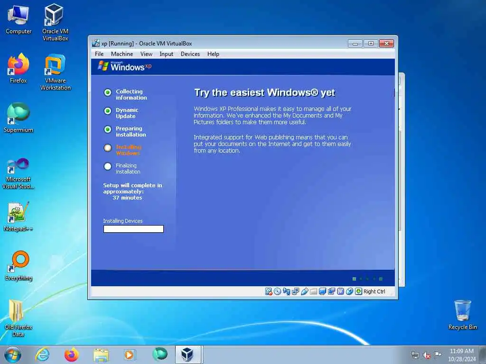Open the File menu in VirtualBox
This screenshot has width=486, height=364.
pyautogui.click(x=99, y=54)
